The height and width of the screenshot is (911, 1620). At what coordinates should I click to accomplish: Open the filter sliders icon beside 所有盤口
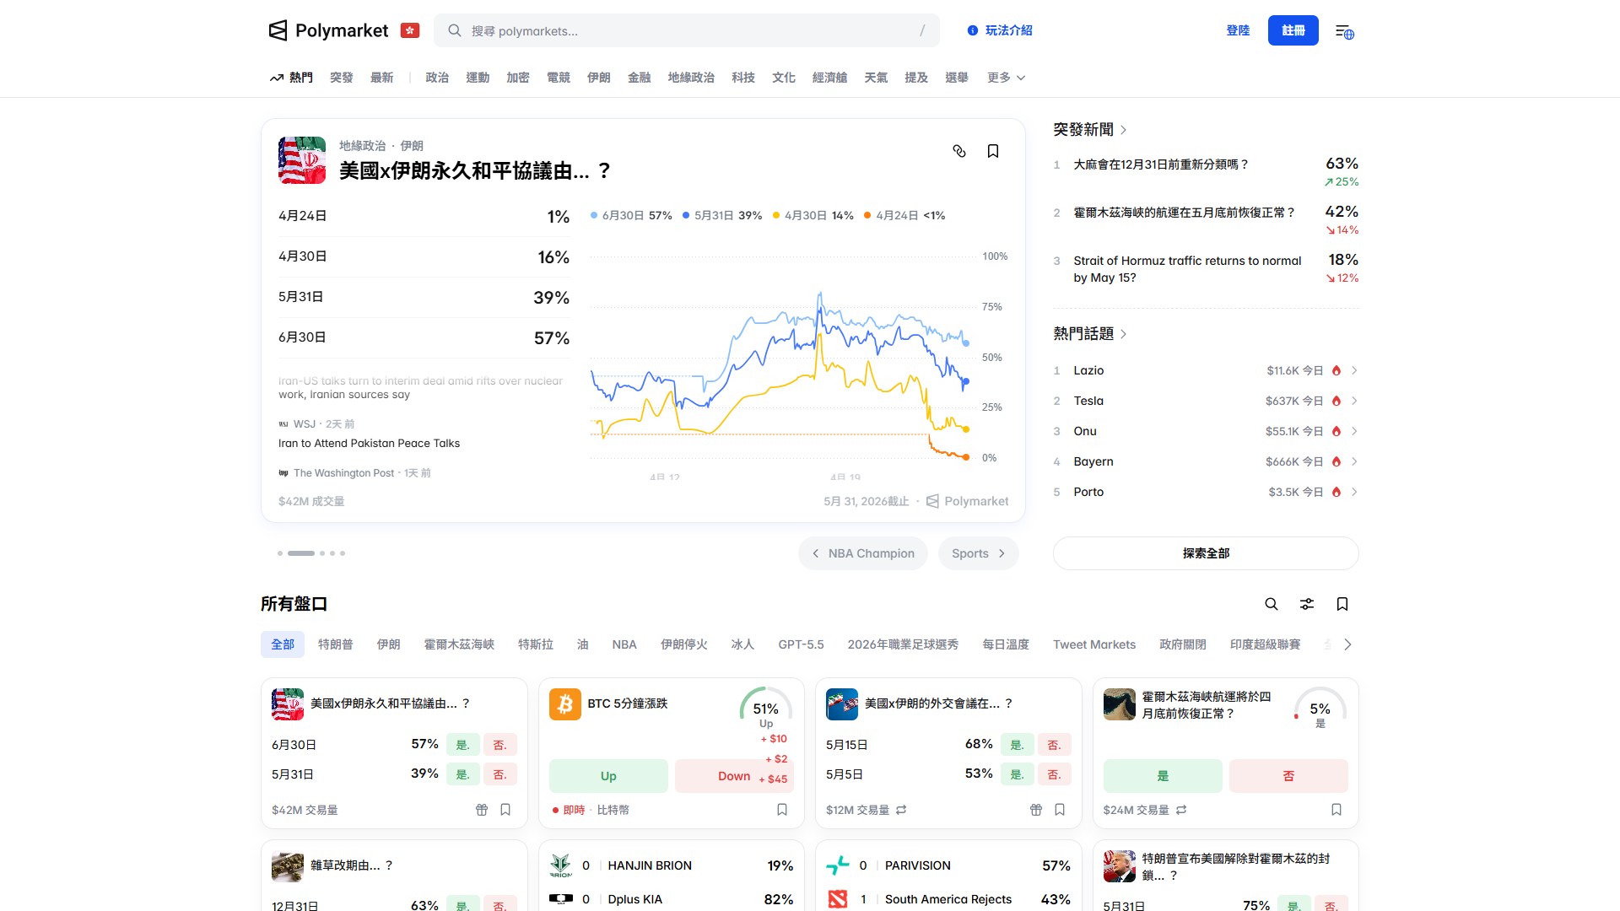point(1307,604)
